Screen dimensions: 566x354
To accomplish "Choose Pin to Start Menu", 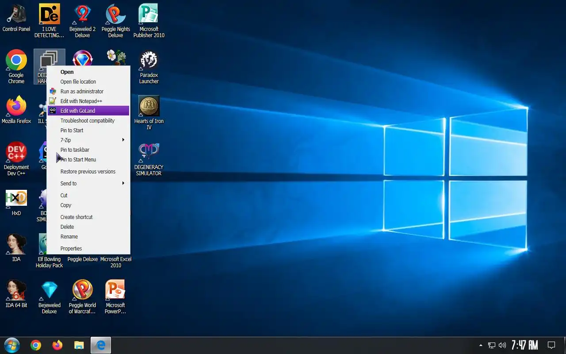I will click(88, 160).
